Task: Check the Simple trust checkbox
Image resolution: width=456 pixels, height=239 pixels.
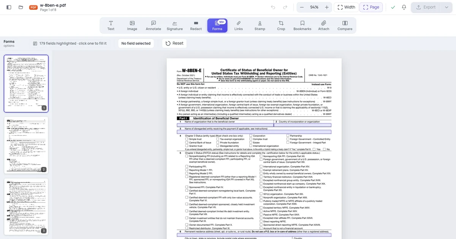Action: pyautogui.click(x=187, y=139)
